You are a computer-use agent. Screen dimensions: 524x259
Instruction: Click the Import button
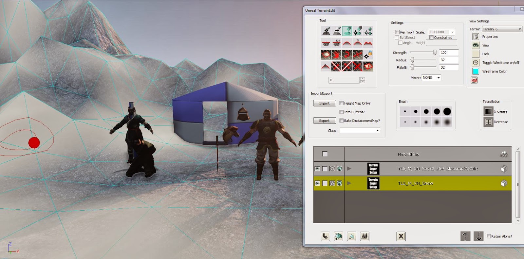point(325,103)
